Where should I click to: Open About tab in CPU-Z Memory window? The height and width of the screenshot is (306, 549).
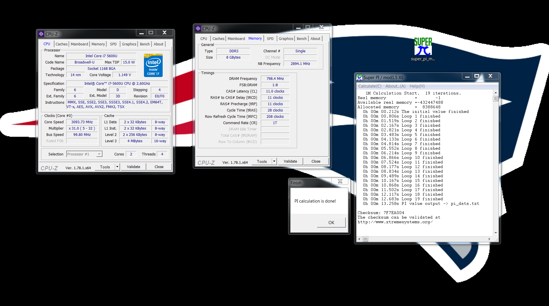pos(315,39)
